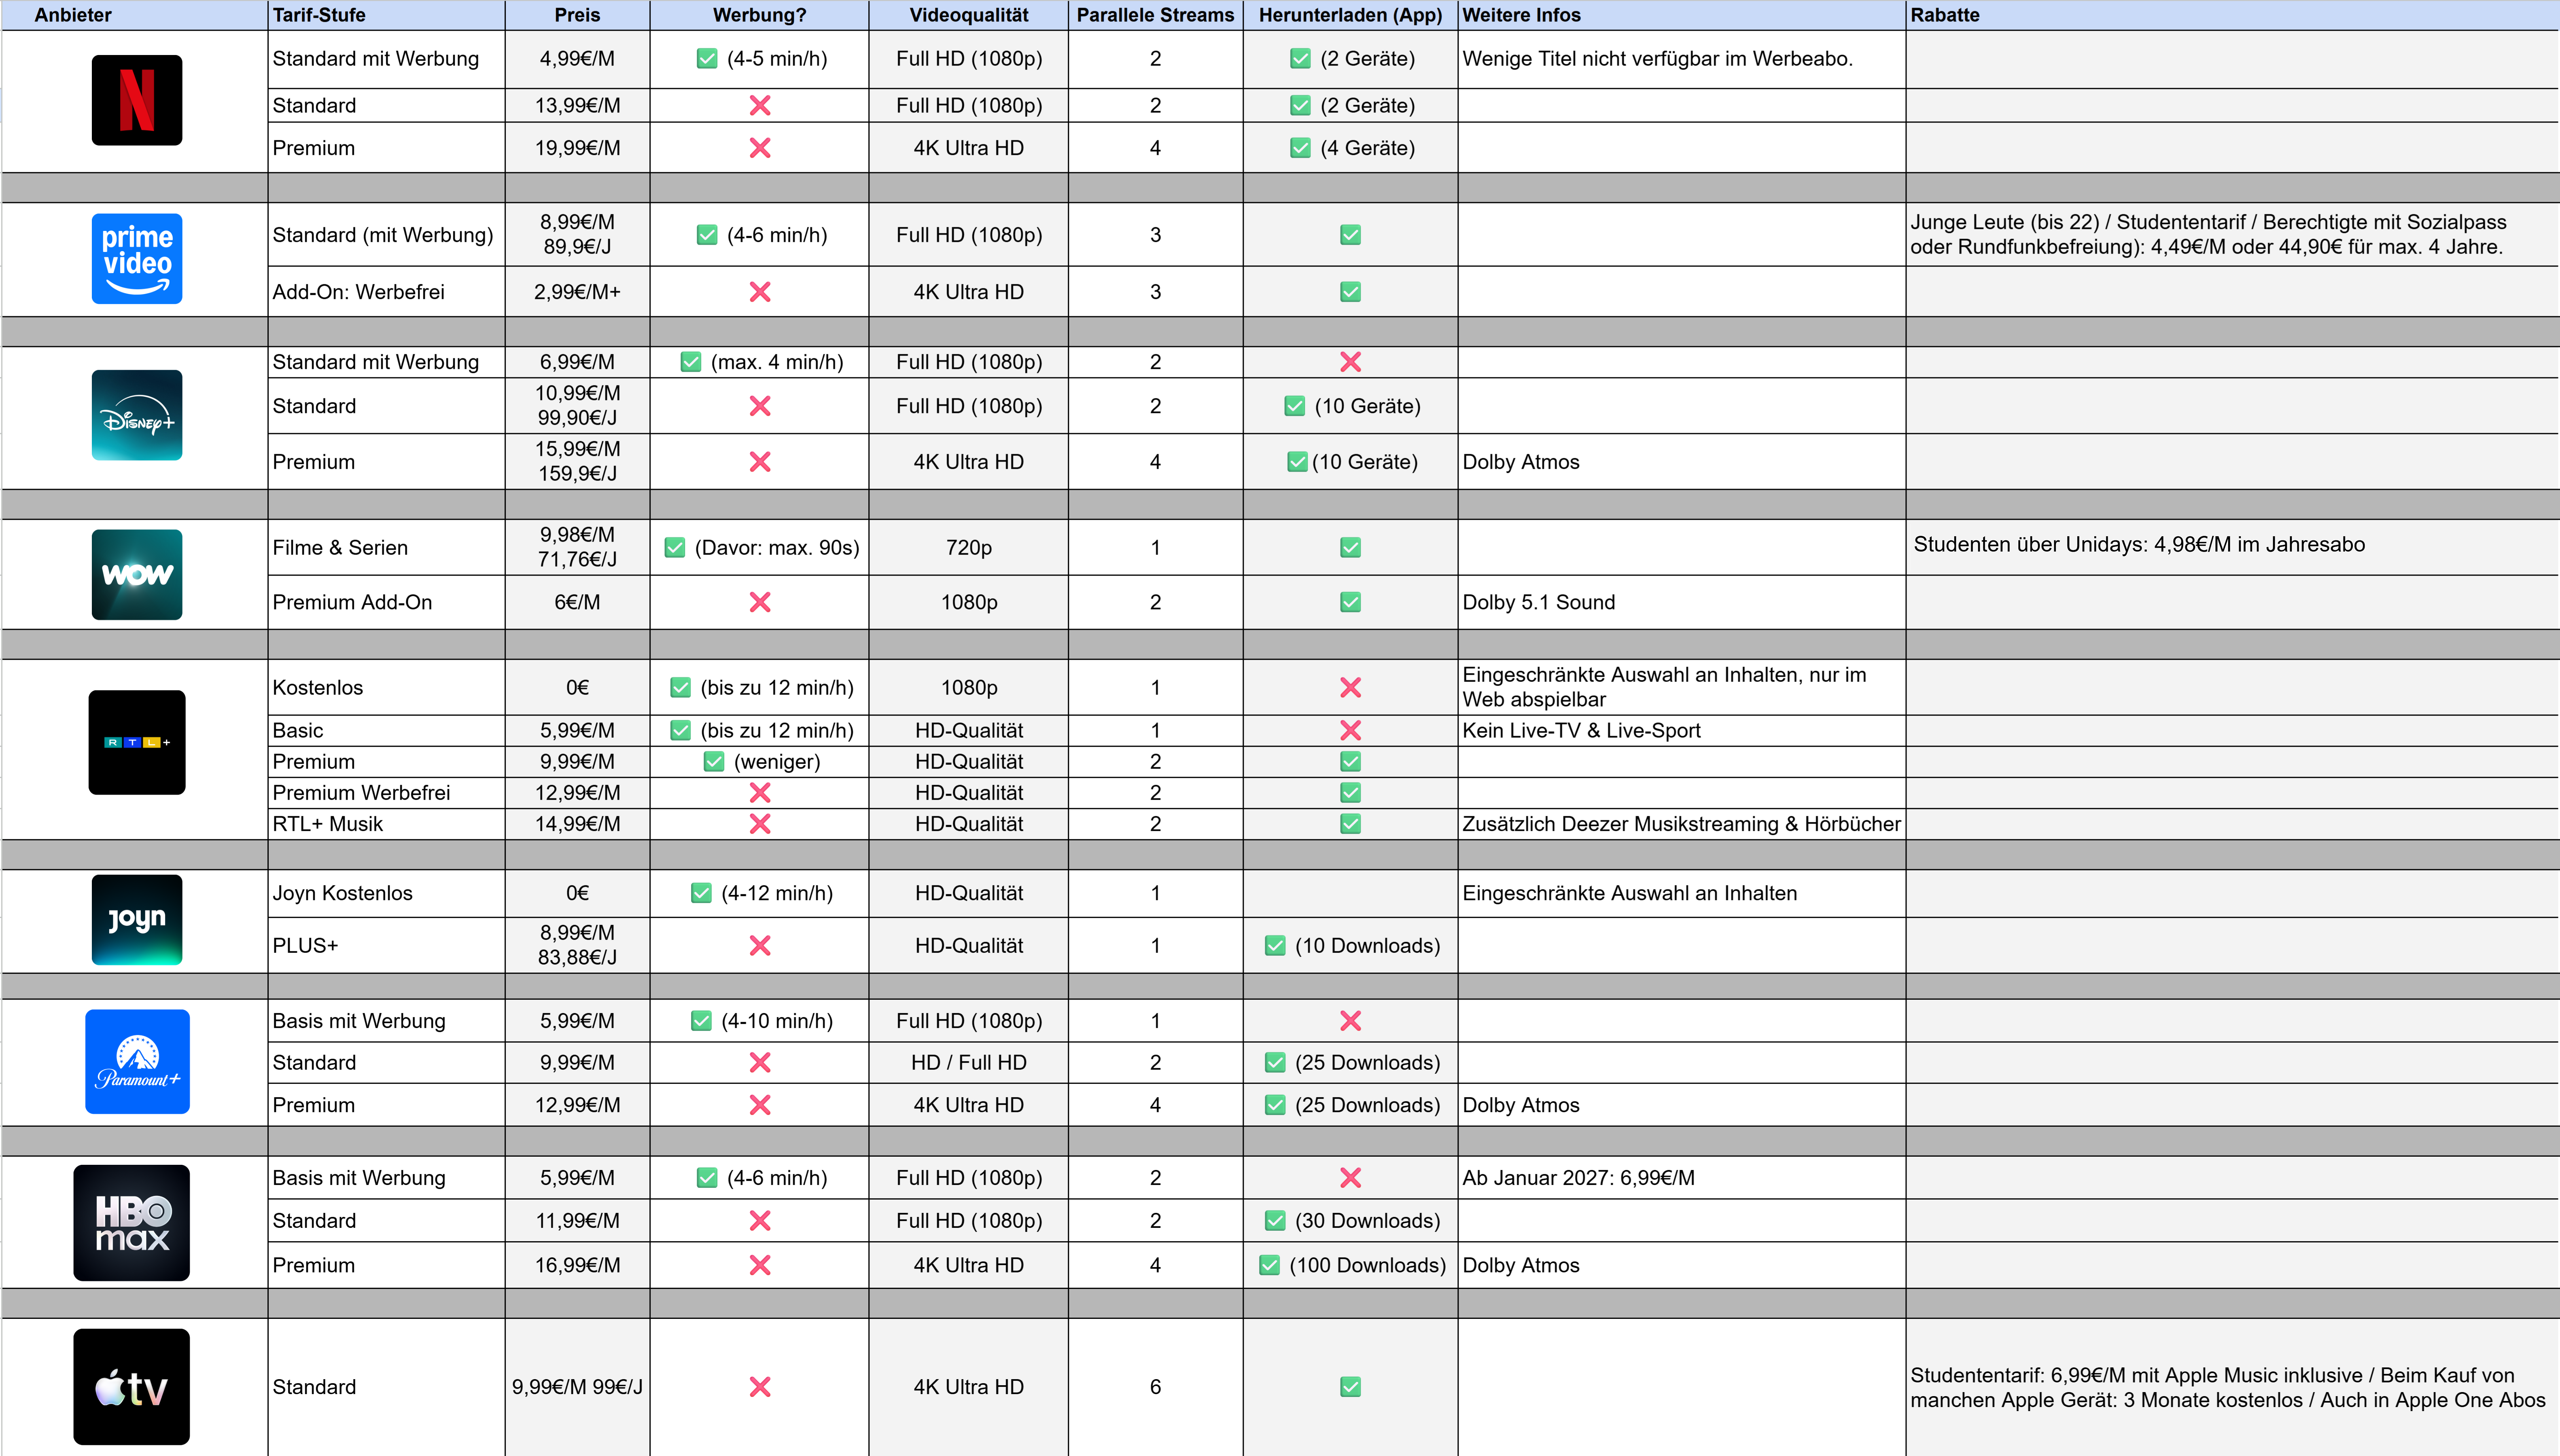Screen dimensions: 2560x1456
Task: Click the Disney+ logo image
Action: [137, 415]
